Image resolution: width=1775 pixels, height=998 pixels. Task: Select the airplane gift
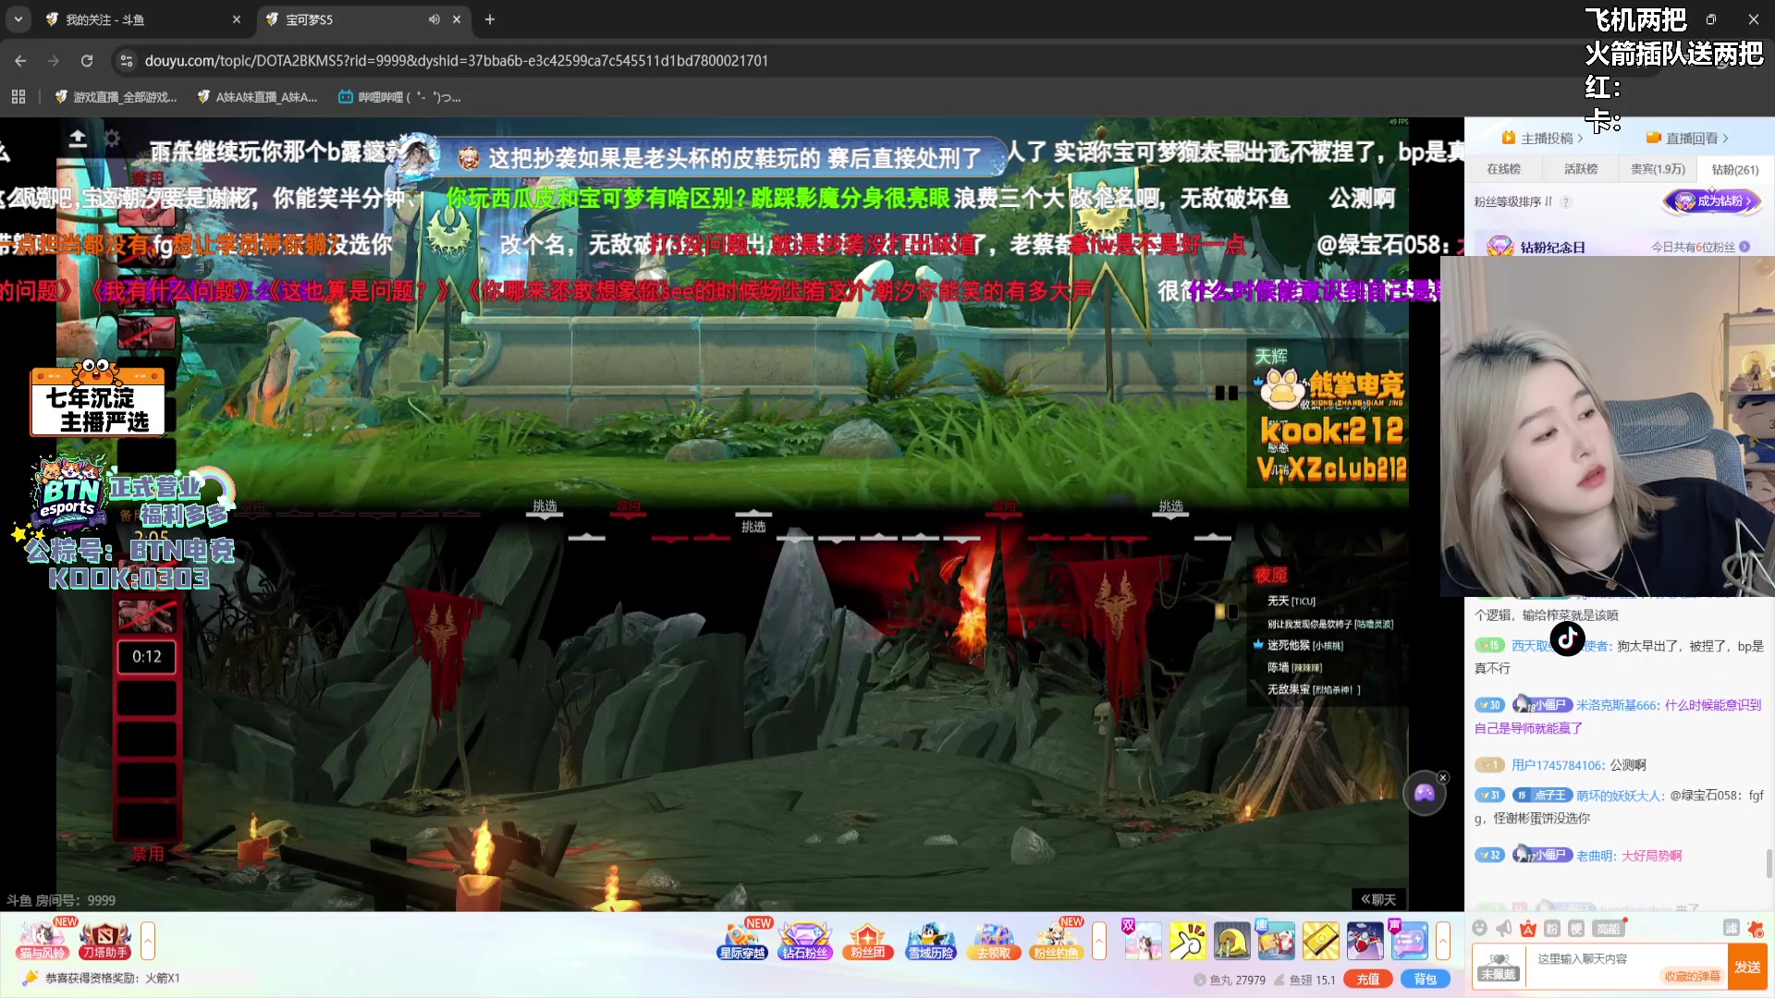point(1365,941)
